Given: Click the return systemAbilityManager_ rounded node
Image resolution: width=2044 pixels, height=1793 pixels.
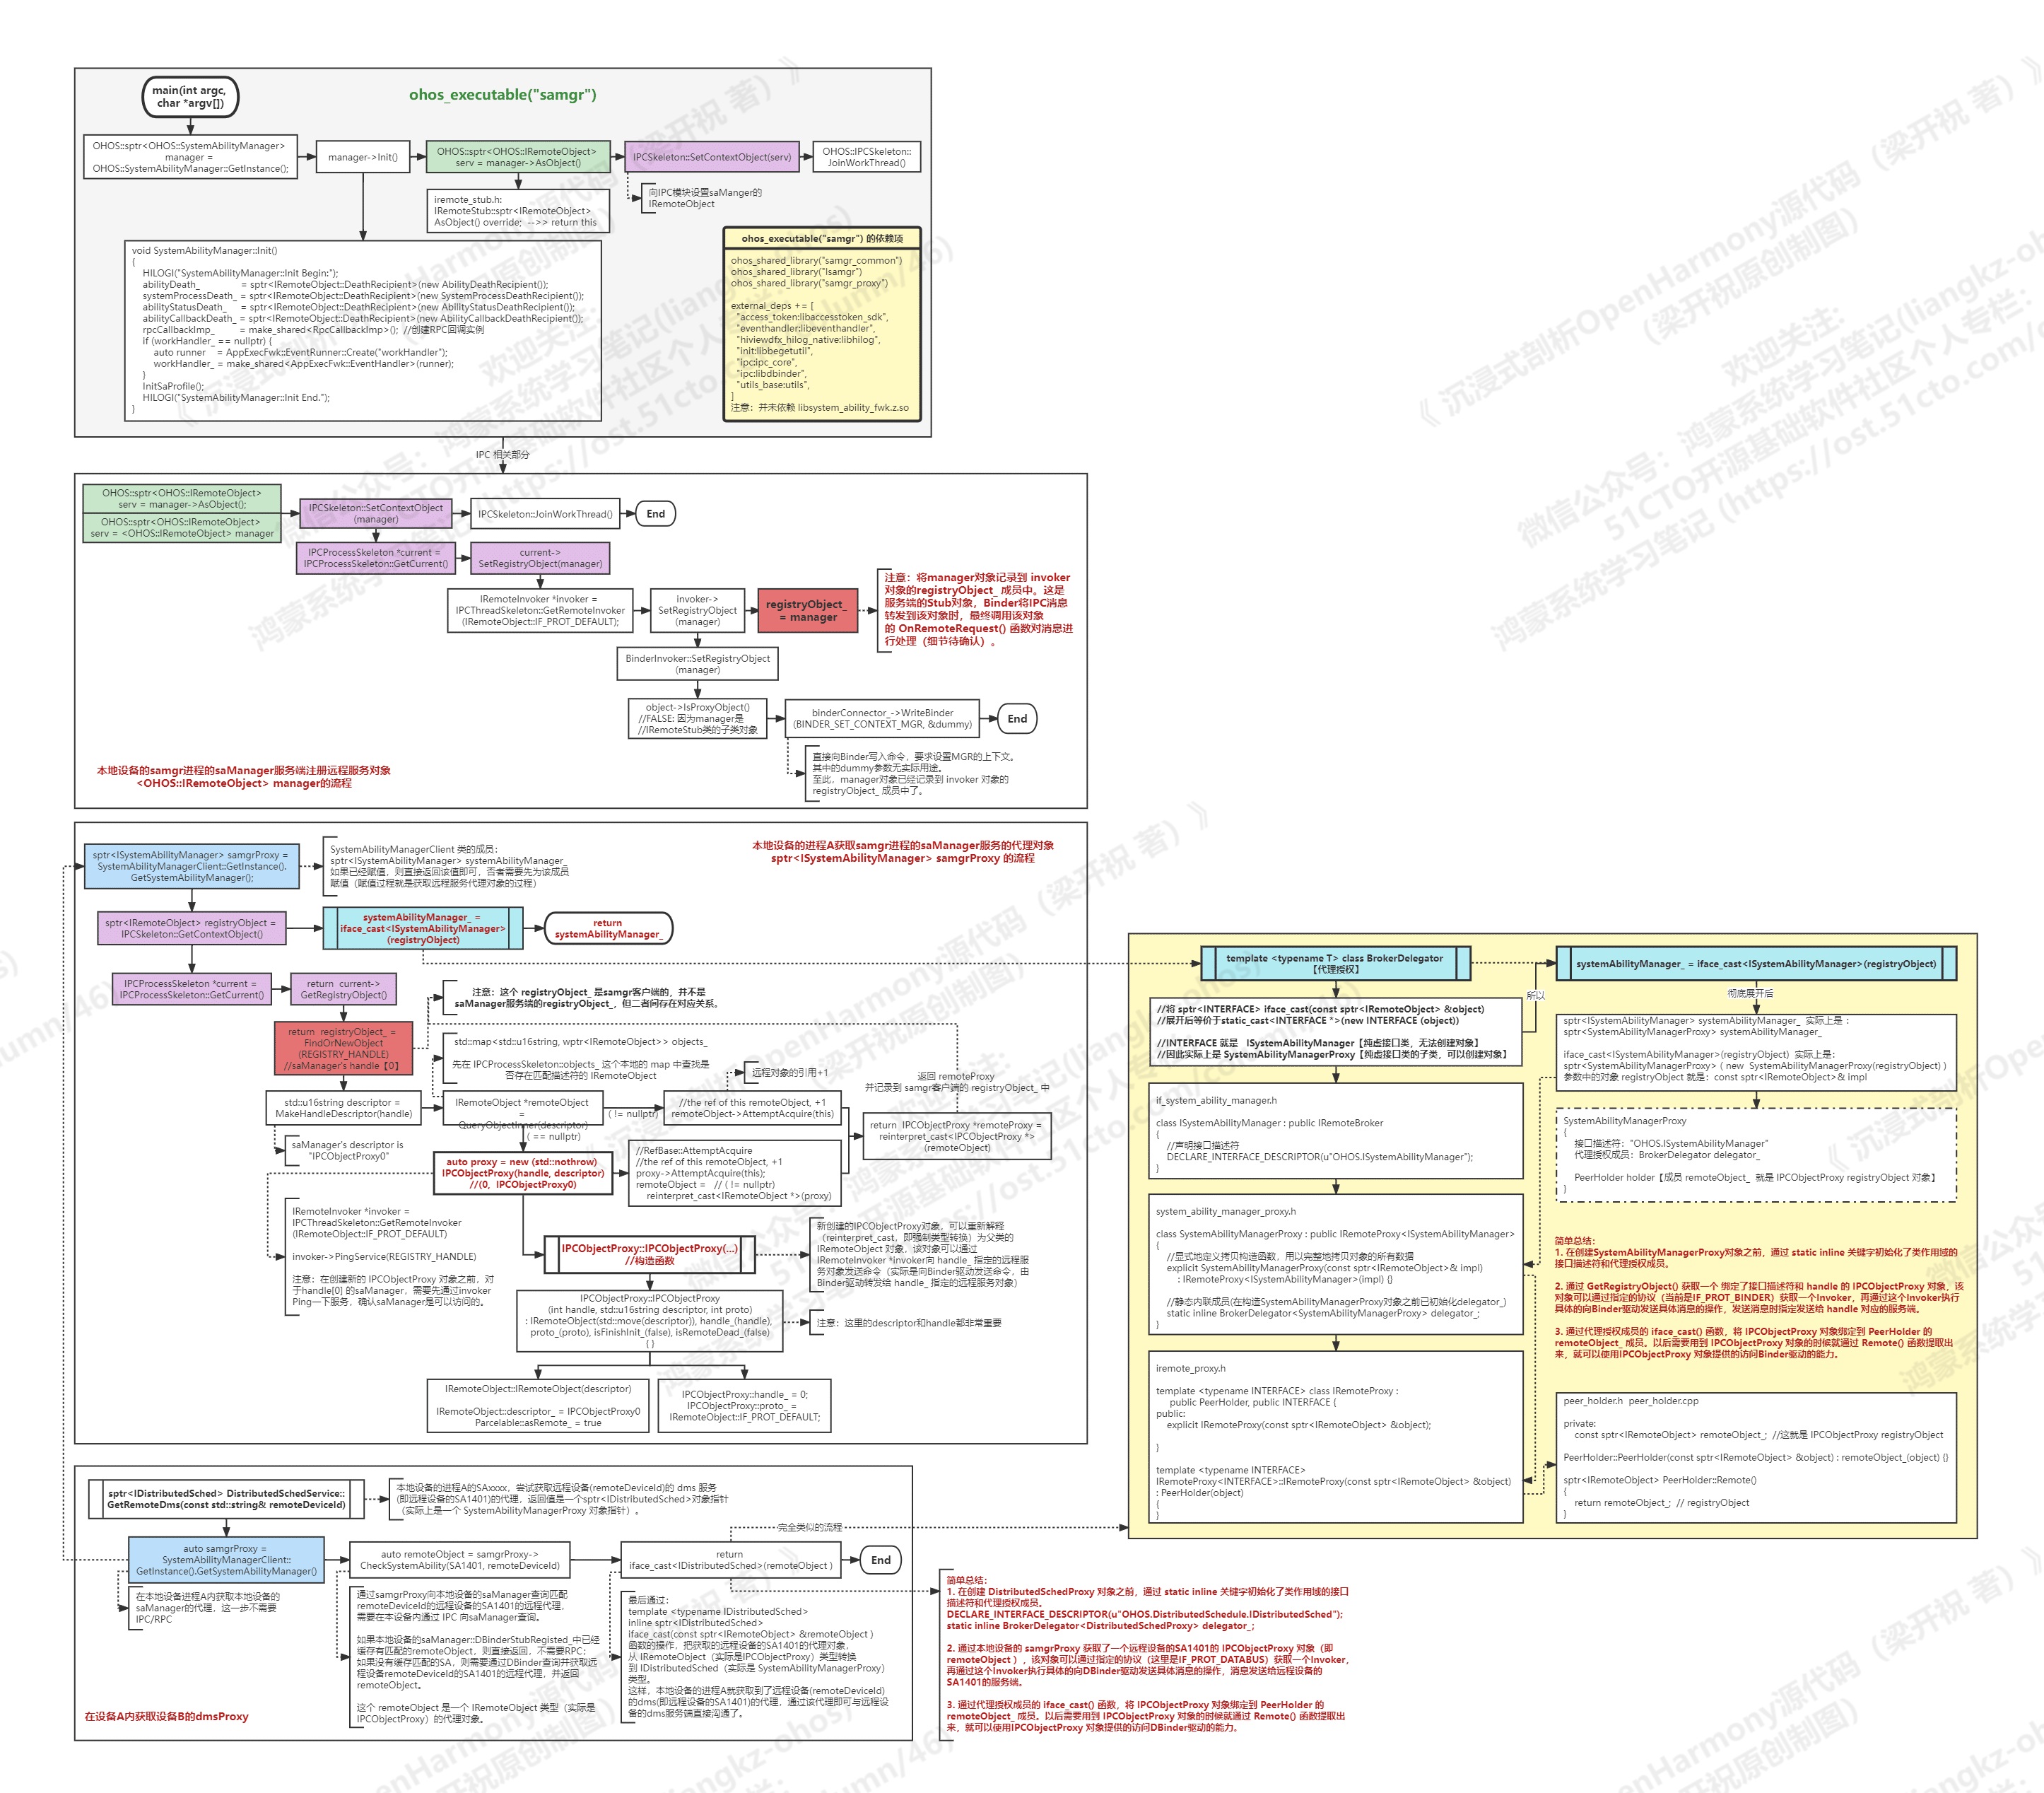Looking at the screenshot, I should 608,928.
